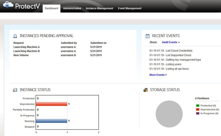Select the Launching Machine B request
The height and width of the screenshot is (136, 221).
point(27,51)
